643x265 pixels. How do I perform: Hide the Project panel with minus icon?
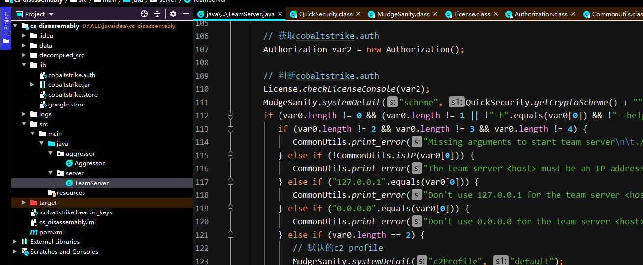186,14
